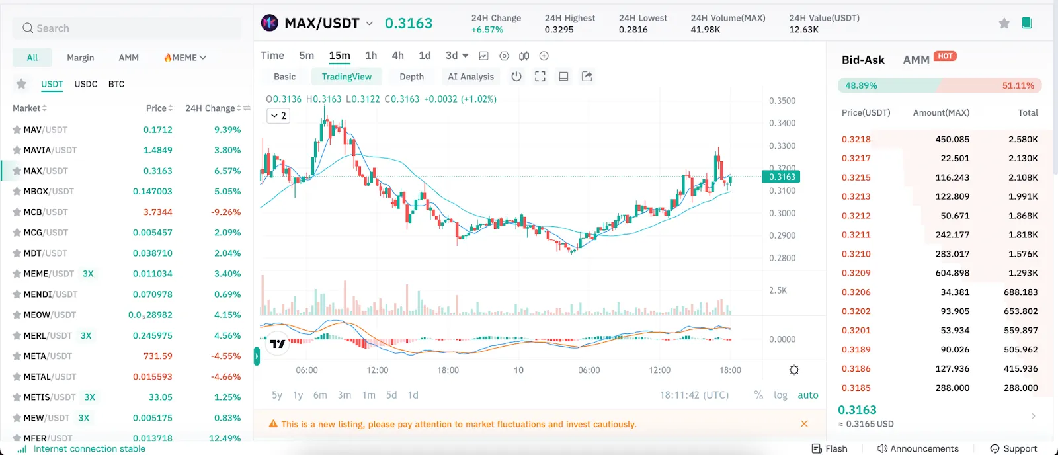1058x455 pixels.
Task: Expand last price row arrow in order book
Action: (1033, 416)
